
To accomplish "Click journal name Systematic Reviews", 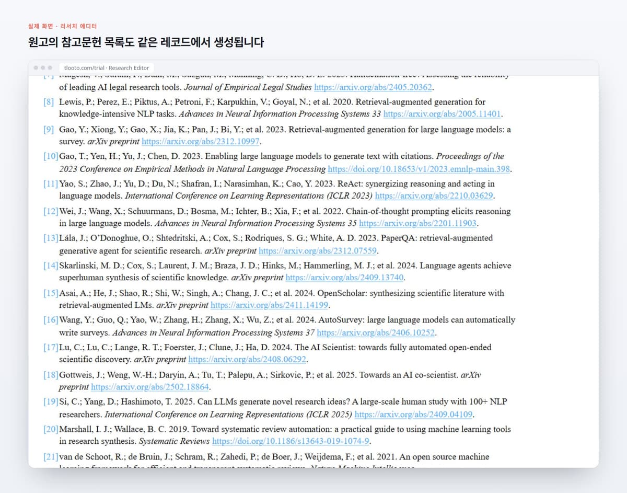I will 176,441.
